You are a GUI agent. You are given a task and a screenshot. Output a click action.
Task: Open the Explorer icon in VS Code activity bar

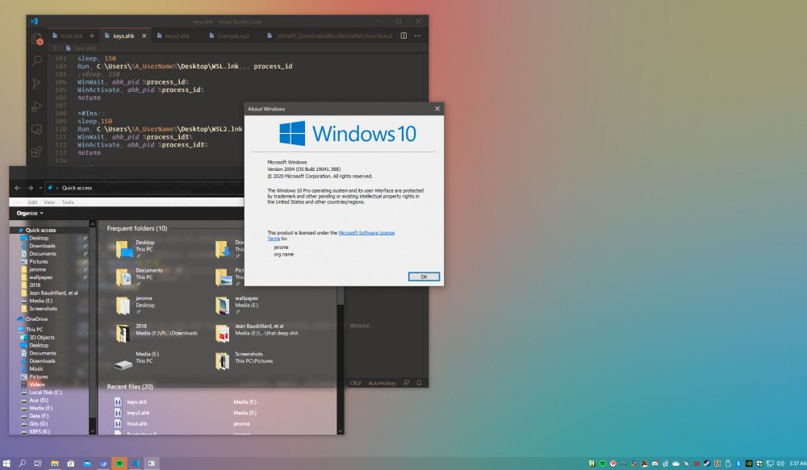point(36,38)
